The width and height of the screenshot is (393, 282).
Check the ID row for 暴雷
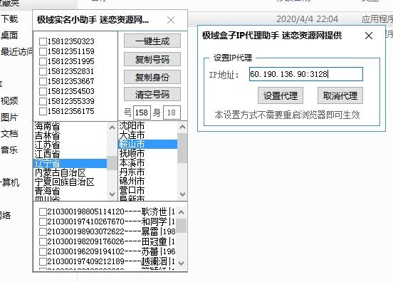click(x=43, y=231)
